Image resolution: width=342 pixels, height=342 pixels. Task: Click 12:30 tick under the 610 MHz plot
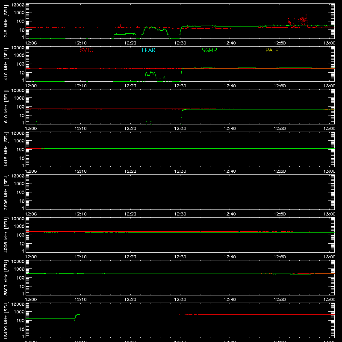point(180,129)
